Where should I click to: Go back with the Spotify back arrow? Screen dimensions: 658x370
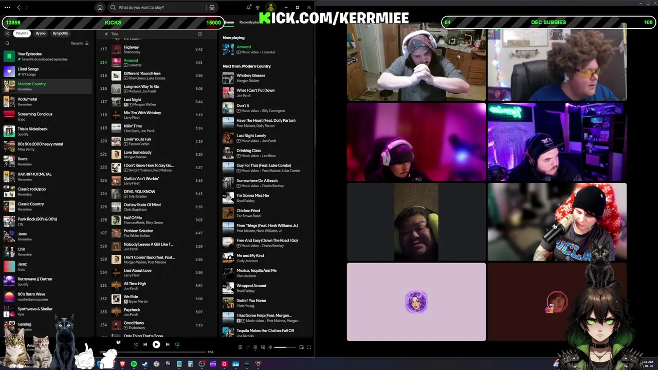[19, 7]
